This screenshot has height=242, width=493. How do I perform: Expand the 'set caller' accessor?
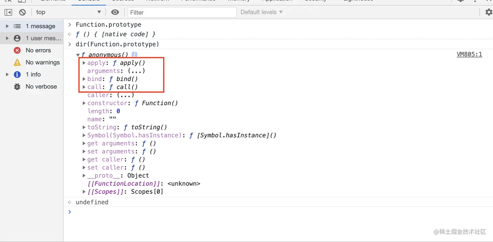tap(84, 168)
